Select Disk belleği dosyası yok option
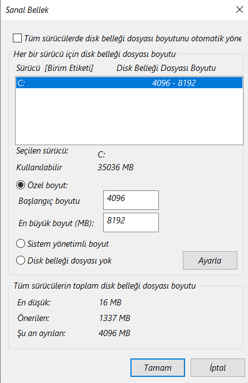This screenshot has height=383, width=248. click(x=21, y=260)
